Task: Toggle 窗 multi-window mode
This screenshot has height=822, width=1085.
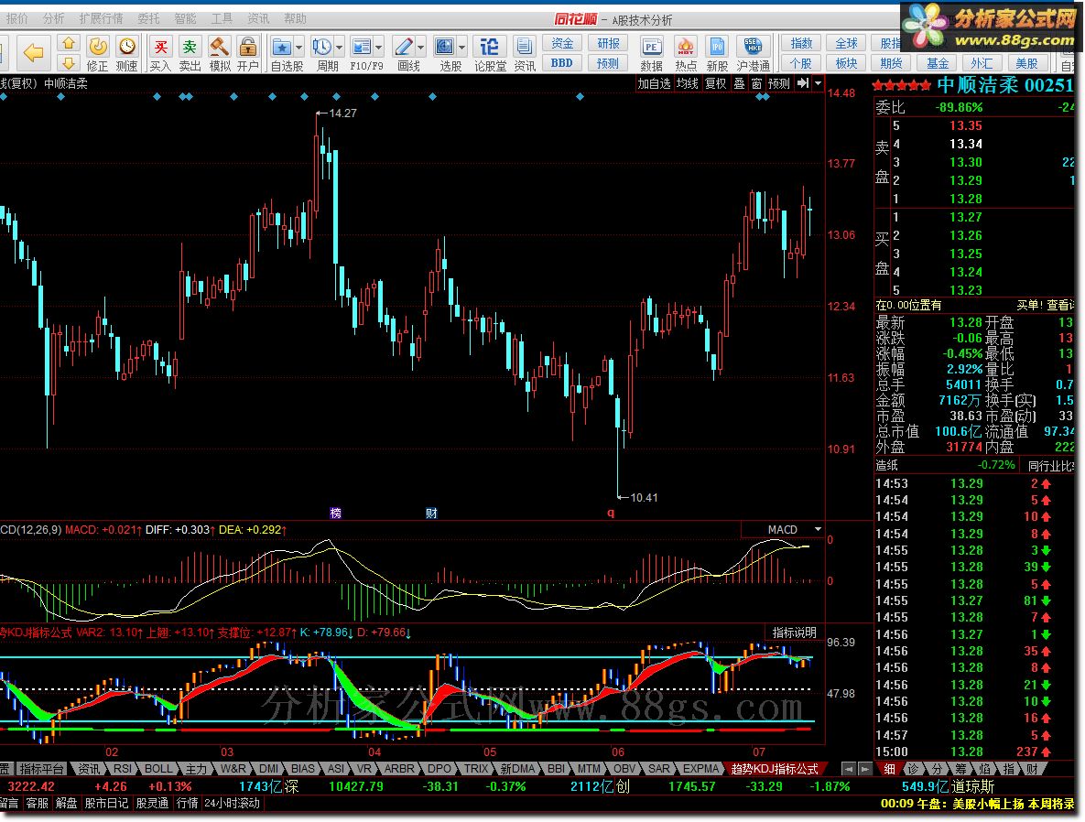Action: click(x=756, y=83)
